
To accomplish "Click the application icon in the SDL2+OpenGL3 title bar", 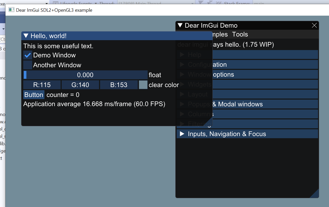I will 11,10.
